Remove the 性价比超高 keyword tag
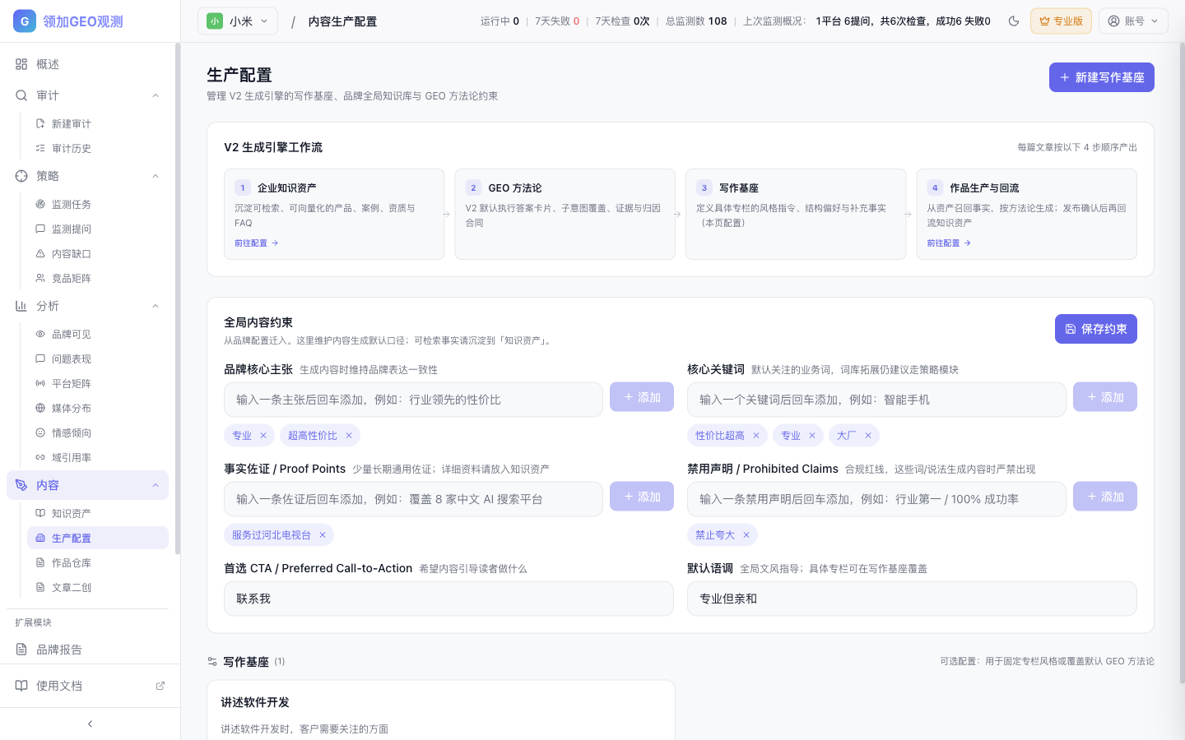The height and width of the screenshot is (740, 1185). [756, 436]
